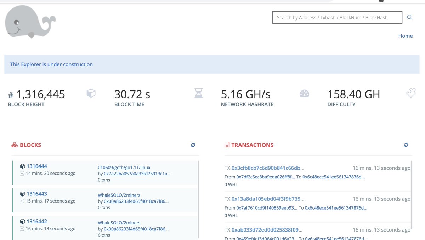Open sender address 0x7af7610cd9f140859eeb93

[x=267, y=208]
